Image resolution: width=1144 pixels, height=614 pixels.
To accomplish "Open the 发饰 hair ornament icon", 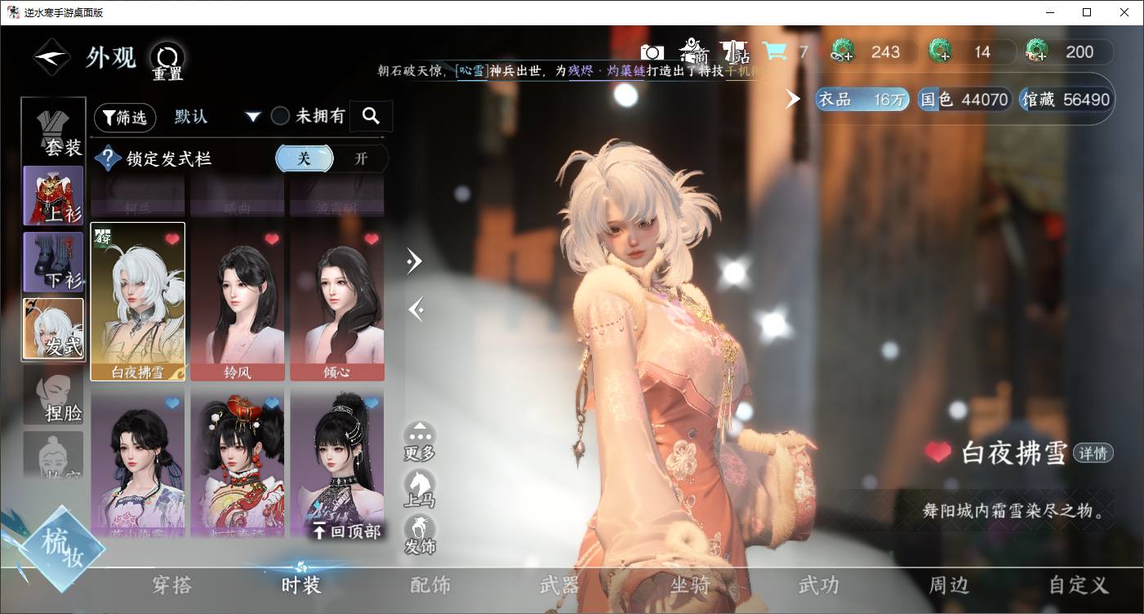I will coord(420,536).
